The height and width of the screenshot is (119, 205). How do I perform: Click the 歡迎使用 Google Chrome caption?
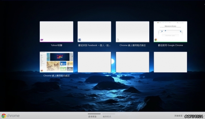point(170,45)
